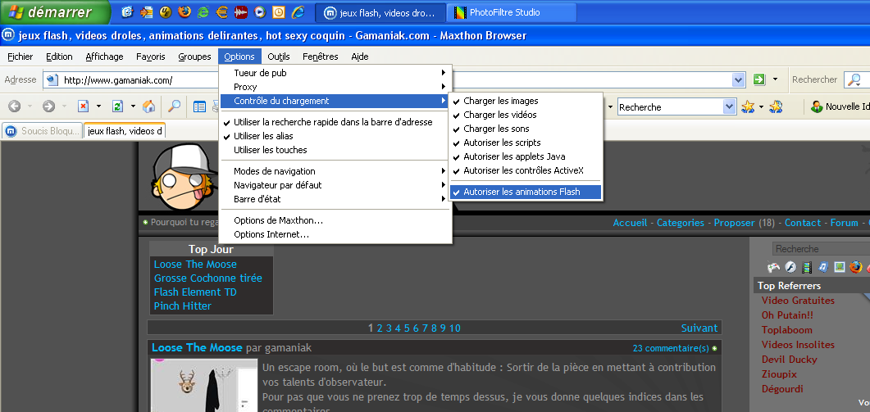Toggle Autoriser les animations Flash option
This screenshot has width=870, height=412.
tap(526, 192)
